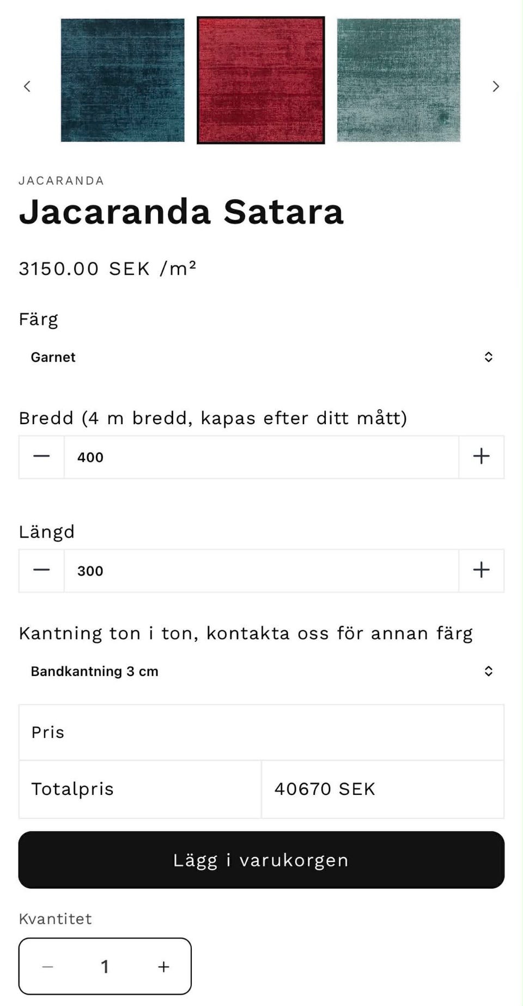
Task: Click the Bredd input field showing 400
Action: click(261, 457)
